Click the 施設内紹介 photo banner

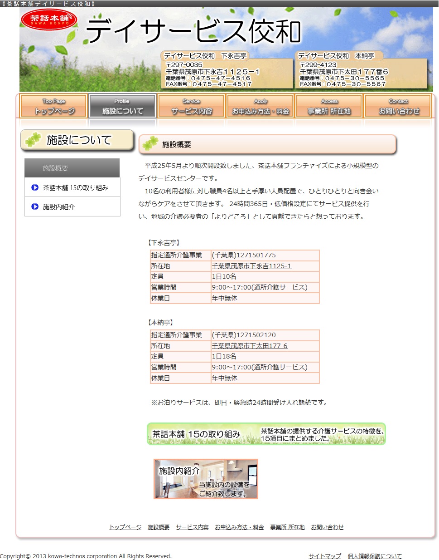[206, 479]
